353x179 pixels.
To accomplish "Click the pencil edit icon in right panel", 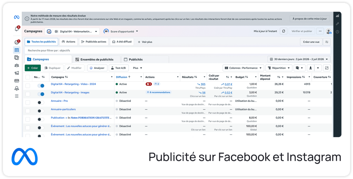I will 337,24.
